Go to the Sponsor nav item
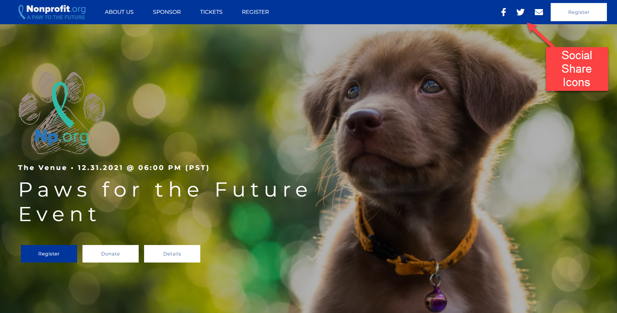This screenshot has height=313, width=617. 167,12
